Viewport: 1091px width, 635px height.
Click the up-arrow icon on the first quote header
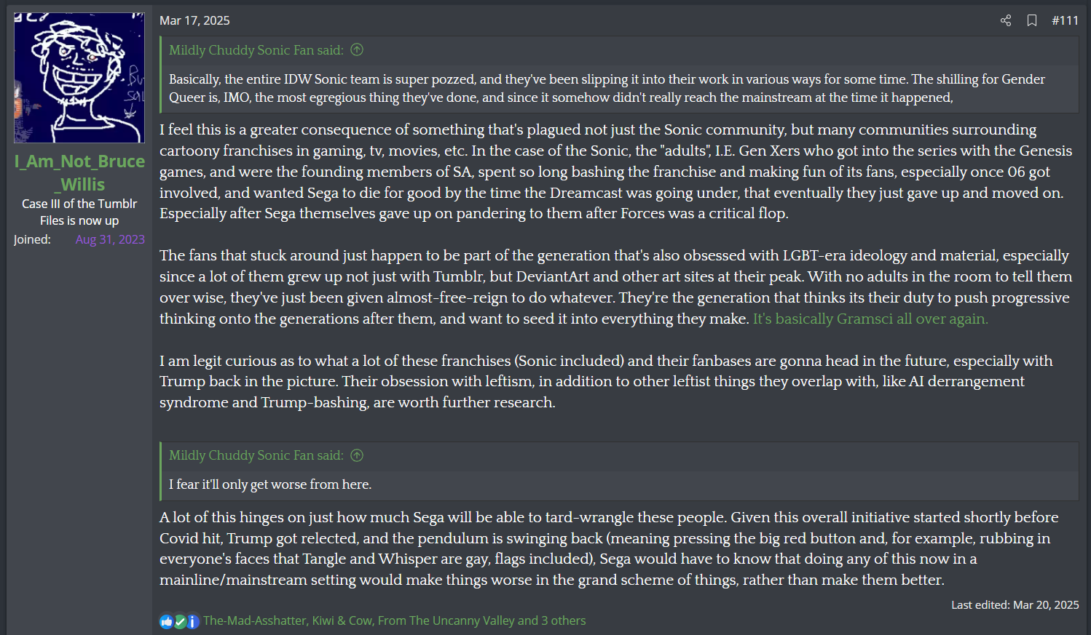pyautogui.click(x=357, y=50)
